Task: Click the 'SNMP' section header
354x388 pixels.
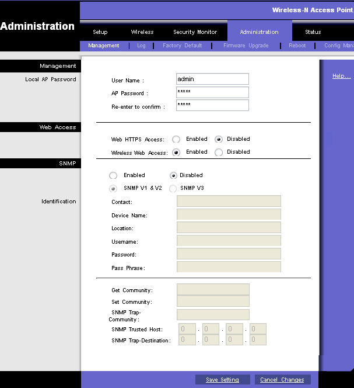Action: (x=68, y=163)
